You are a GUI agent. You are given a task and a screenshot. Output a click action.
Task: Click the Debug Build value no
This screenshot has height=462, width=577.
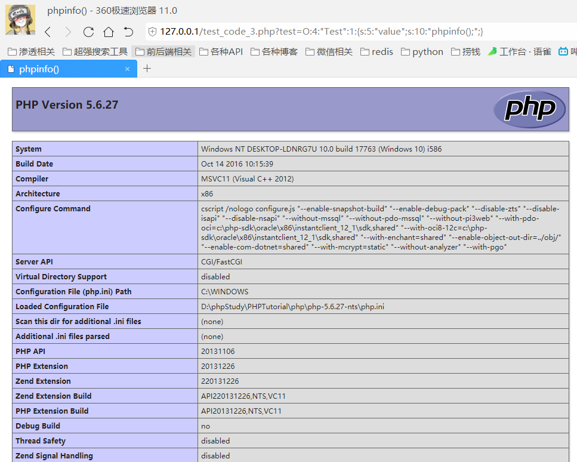coord(205,426)
